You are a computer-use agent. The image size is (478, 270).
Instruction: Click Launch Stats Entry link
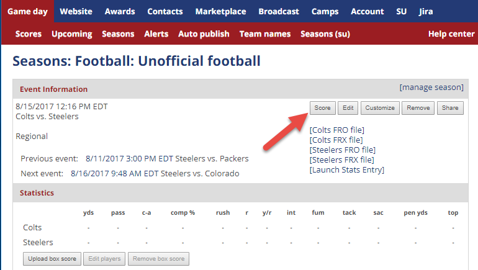pos(346,169)
